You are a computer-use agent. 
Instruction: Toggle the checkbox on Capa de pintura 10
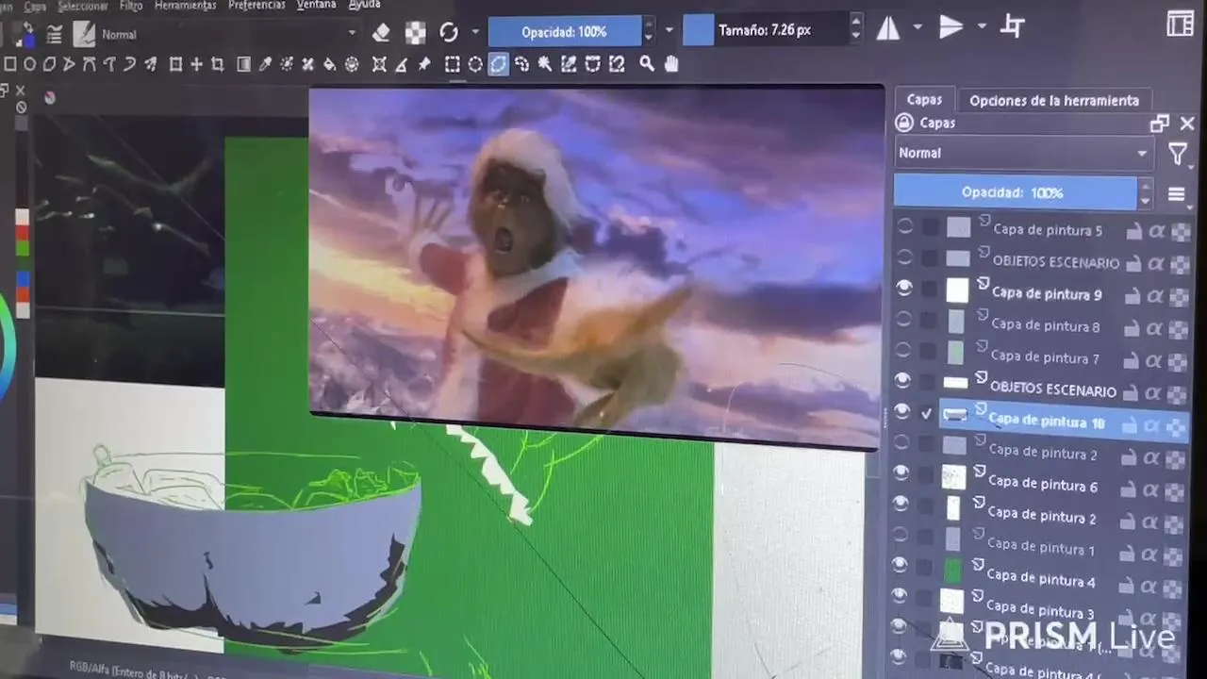coord(927,413)
